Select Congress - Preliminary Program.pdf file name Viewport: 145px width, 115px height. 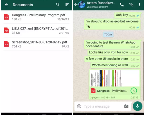38,15
